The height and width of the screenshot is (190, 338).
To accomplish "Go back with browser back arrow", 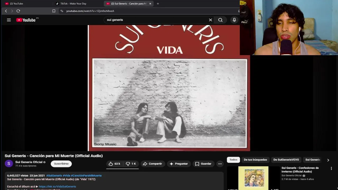I will (x=6, y=11).
